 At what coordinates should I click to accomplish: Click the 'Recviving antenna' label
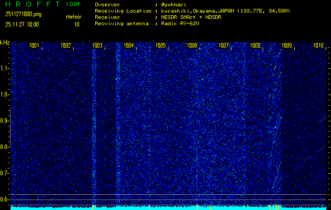[122, 24]
